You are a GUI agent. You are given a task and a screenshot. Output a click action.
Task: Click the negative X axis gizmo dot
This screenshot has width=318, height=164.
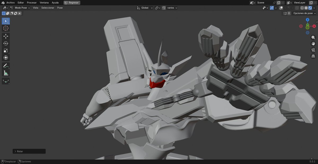[301, 26]
